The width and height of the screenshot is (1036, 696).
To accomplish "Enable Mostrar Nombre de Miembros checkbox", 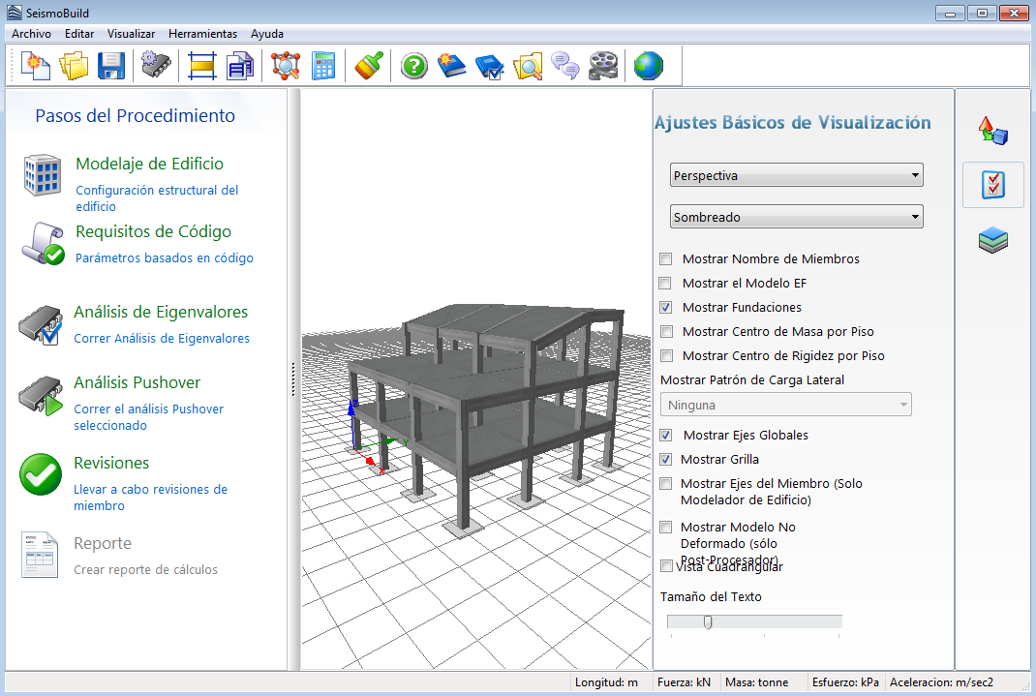I will [x=665, y=259].
